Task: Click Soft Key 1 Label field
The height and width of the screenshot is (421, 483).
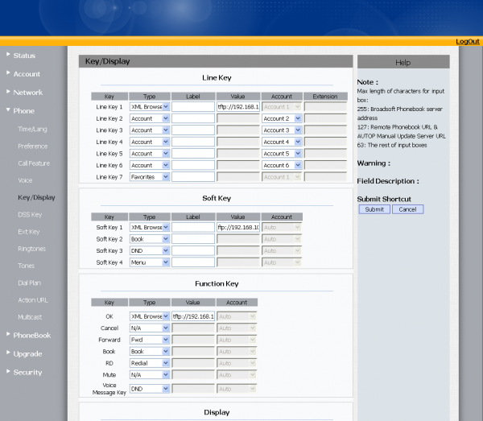Action: [193, 227]
